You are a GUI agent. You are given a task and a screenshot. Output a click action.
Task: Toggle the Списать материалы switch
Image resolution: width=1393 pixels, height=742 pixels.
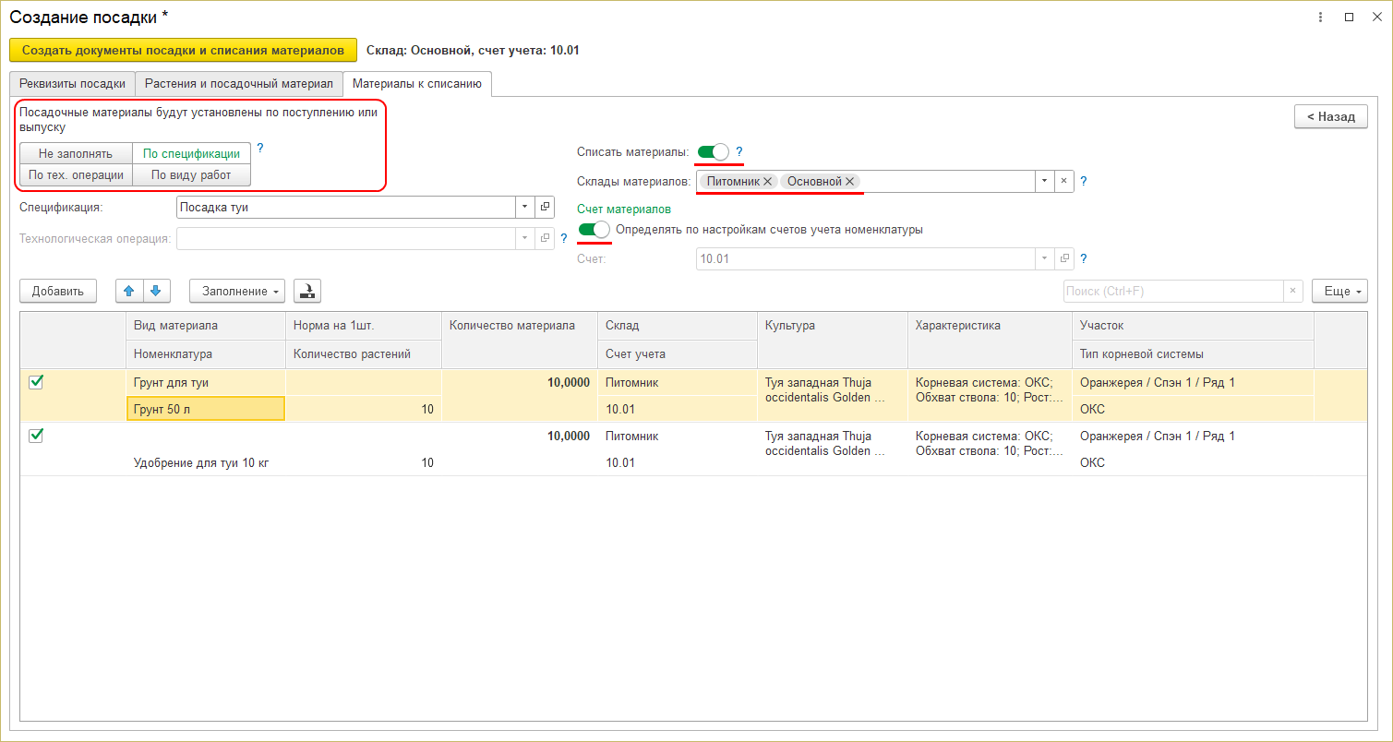pyautogui.click(x=713, y=151)
